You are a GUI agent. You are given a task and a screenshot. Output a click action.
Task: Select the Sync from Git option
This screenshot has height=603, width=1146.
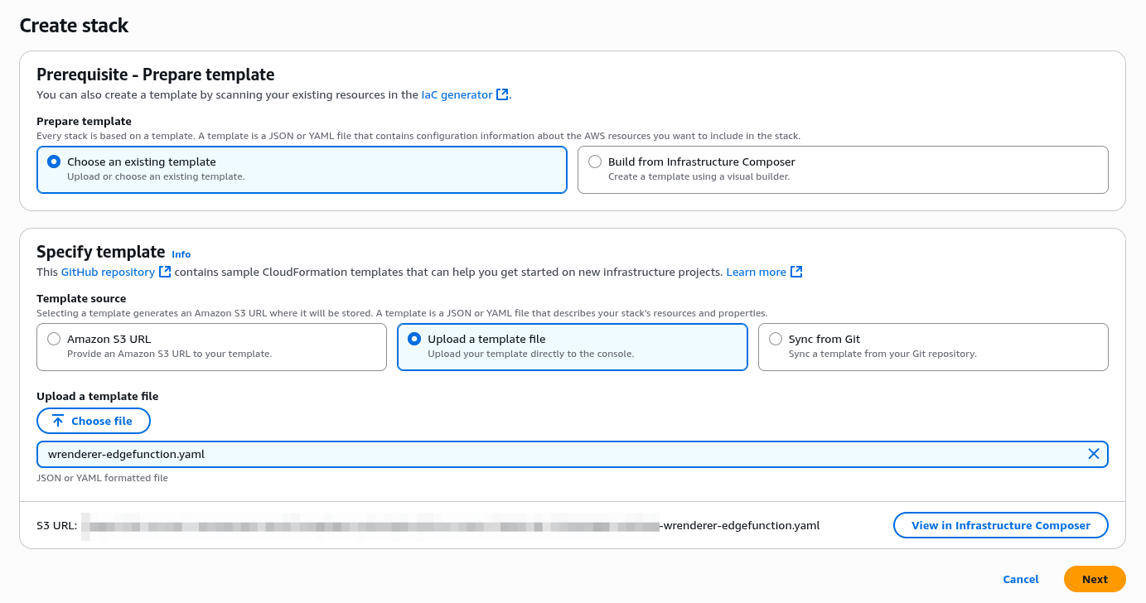coord(776,339)
